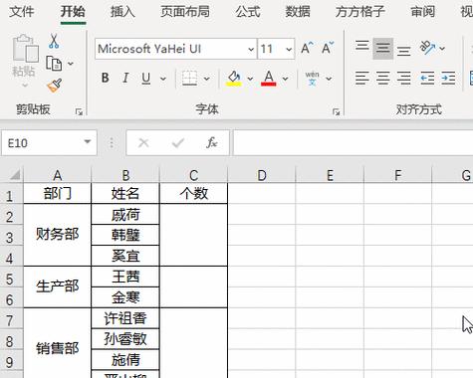473x378 pixels.
Task: Select column D header
Action: pos(262,175)
